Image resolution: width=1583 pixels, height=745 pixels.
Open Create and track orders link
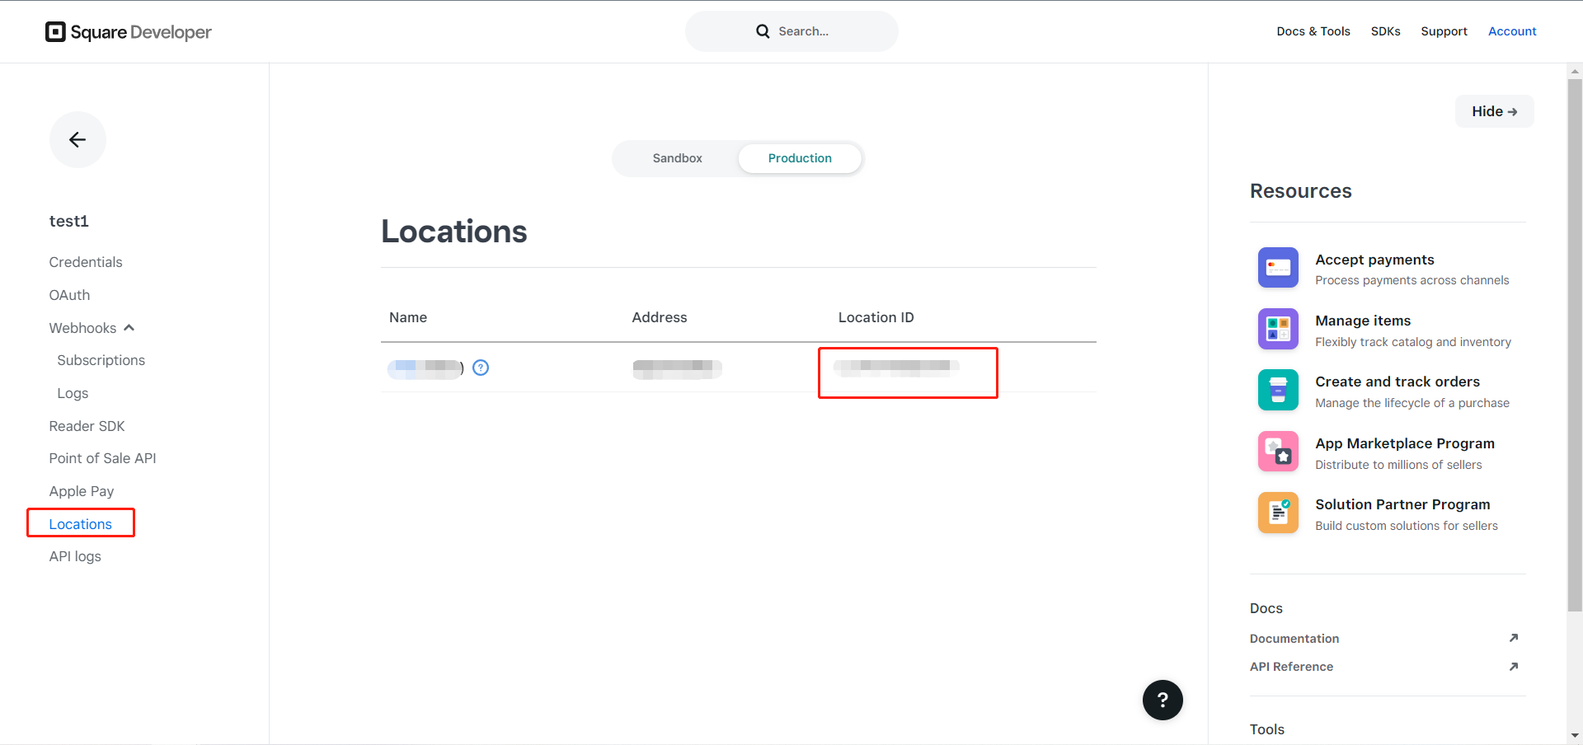1397,382
